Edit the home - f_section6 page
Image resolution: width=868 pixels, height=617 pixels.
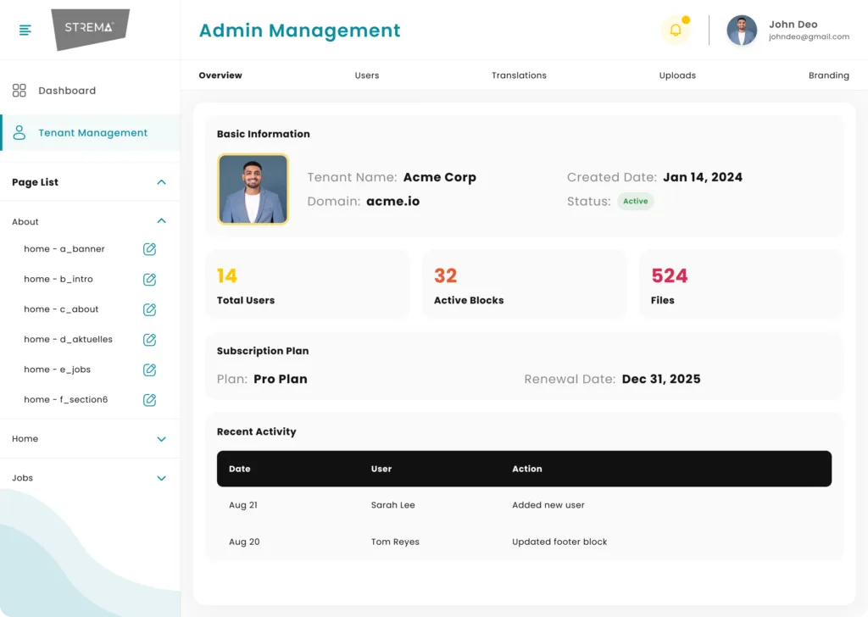(149, 399)
